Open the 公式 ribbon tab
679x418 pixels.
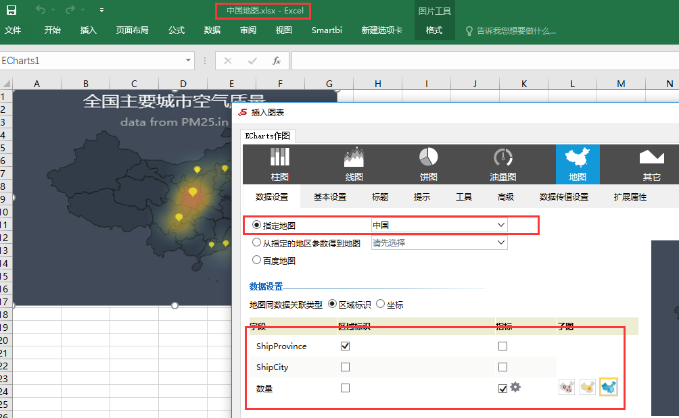tap(177, 30)
